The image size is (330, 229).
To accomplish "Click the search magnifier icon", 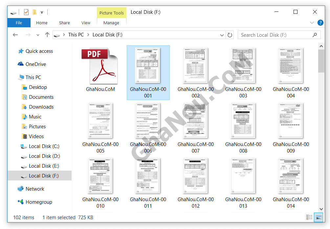I will 315,35.
